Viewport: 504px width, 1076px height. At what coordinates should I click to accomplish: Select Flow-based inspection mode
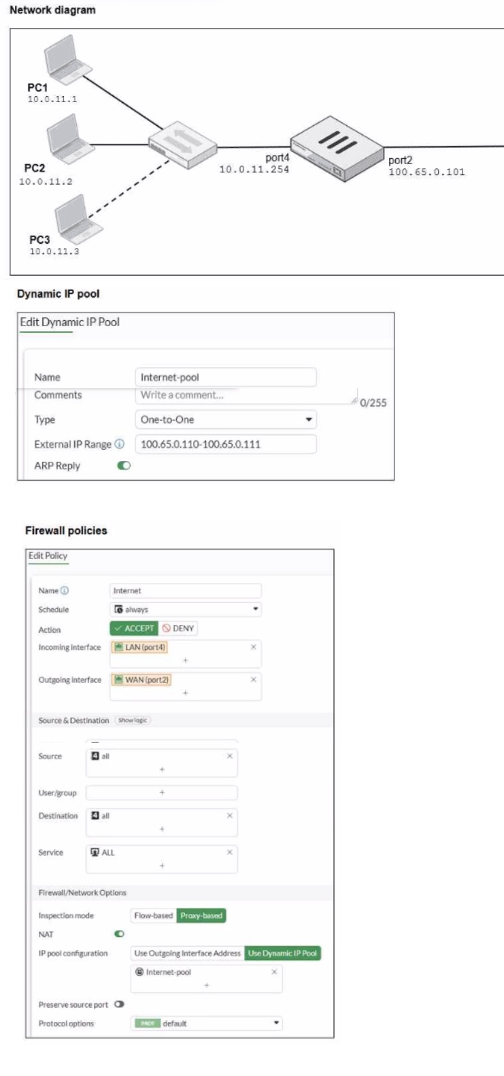[x=154, y=916]
